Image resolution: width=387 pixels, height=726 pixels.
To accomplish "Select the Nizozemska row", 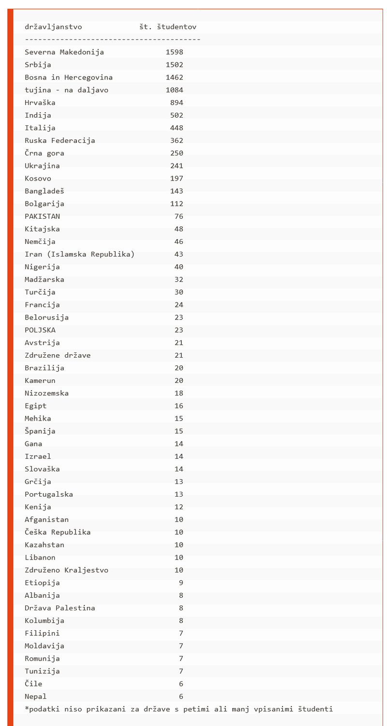I will (x=46, y=393).
